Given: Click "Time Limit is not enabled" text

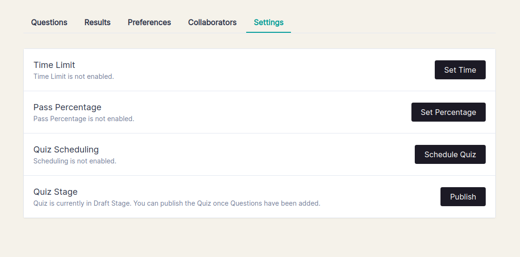Looking at the screenshot, I should point(73,76).
